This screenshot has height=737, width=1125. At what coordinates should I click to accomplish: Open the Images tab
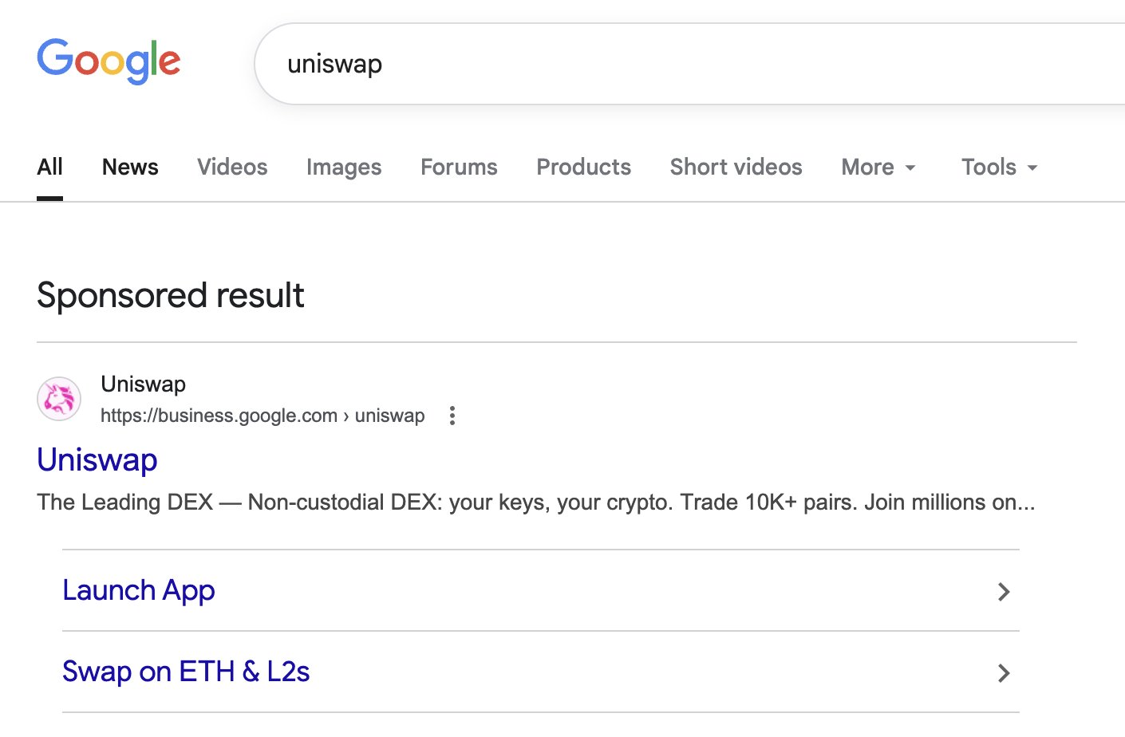click(x=344, y=167)
